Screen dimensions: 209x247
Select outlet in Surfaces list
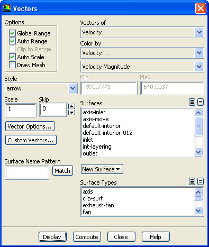[x=138, y=153]
